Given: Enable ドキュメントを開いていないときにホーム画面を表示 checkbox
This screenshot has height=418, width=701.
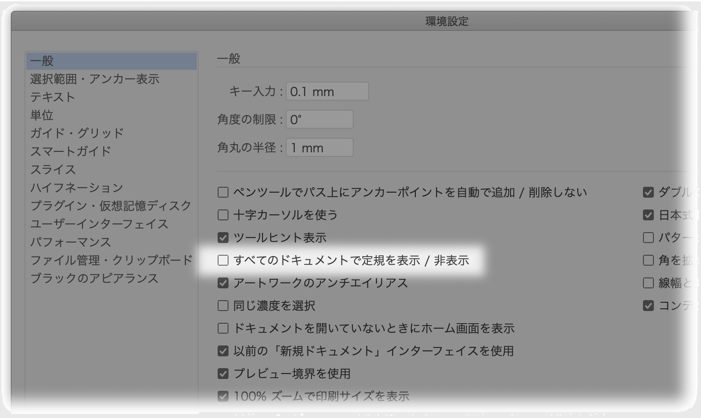Looking at the screenshot, I should click(x=223, y=328).
